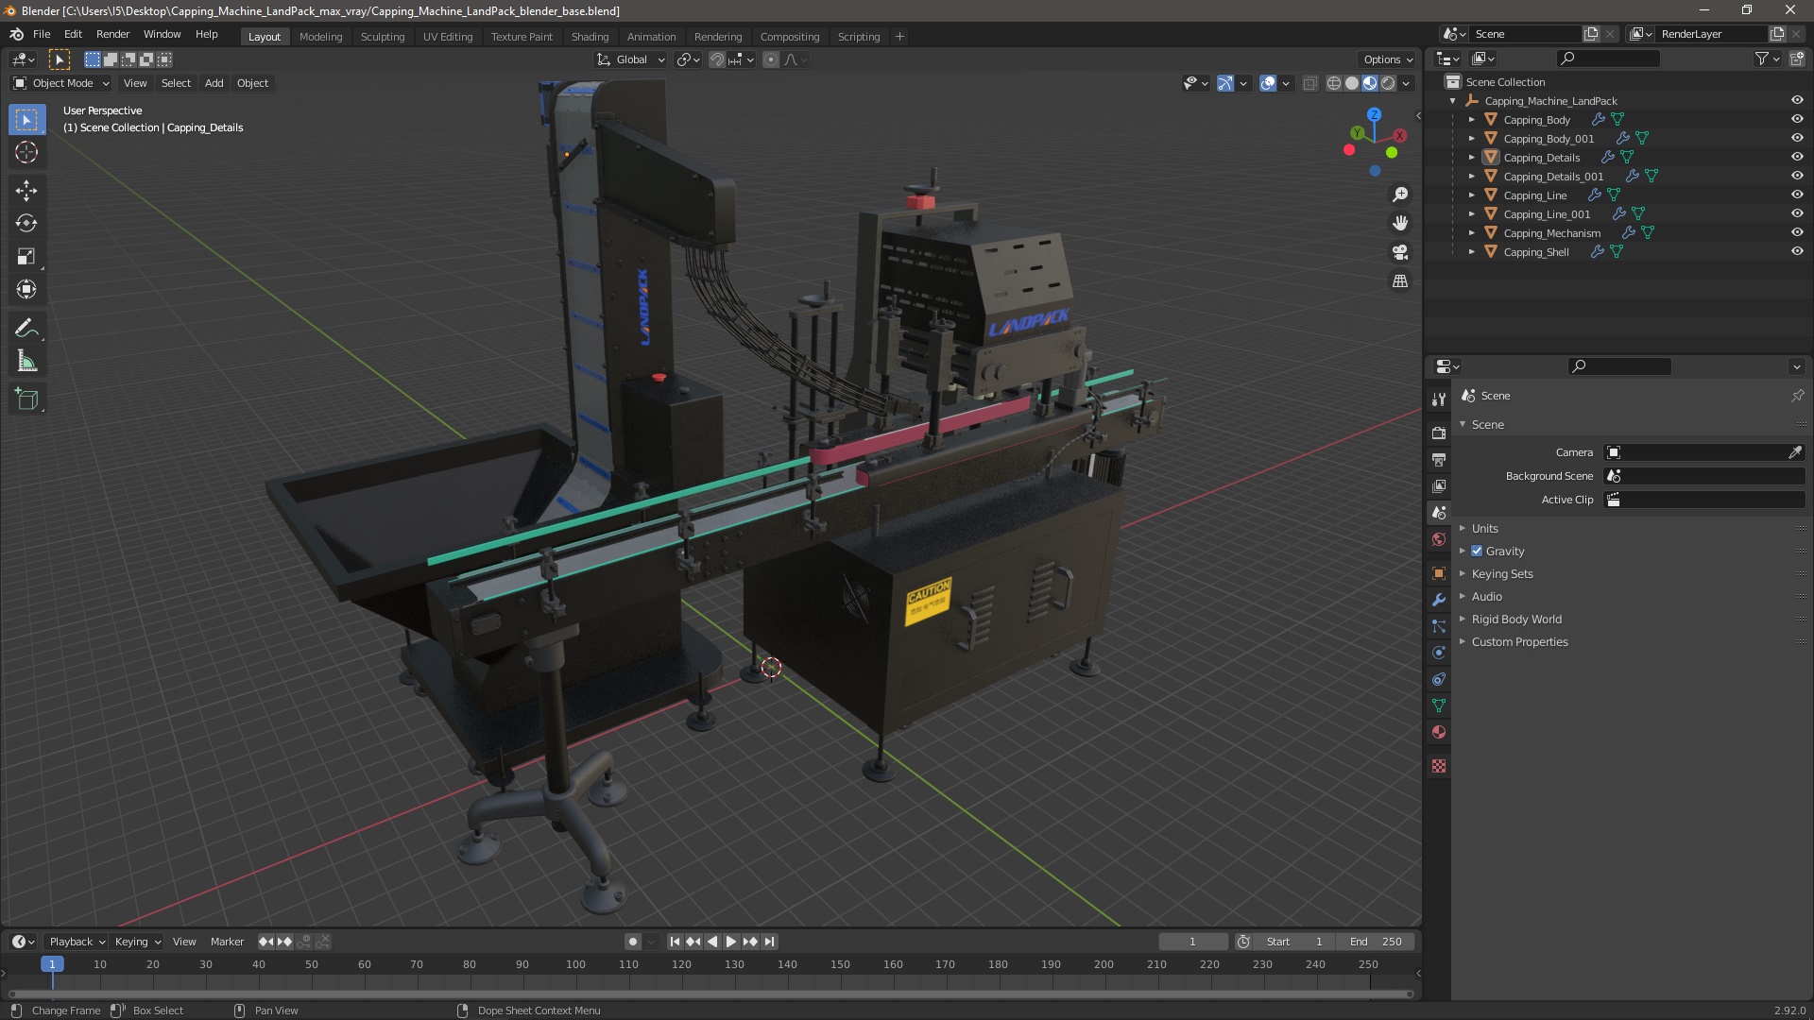This screenshot has height=1020, width=1814.
Task: Open the Render menu
Action: [112, 34]
